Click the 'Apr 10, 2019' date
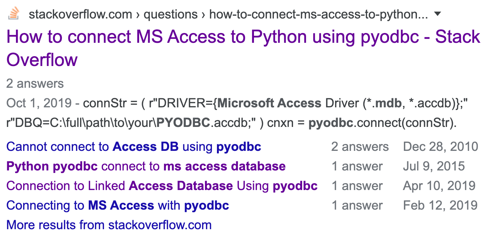489x235 pixels. (439, 186)
